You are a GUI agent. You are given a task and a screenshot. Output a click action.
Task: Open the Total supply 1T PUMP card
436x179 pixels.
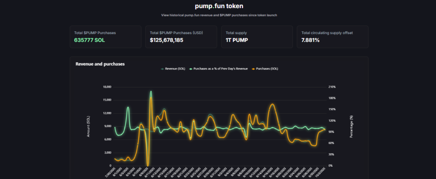(x=257, y=37)
